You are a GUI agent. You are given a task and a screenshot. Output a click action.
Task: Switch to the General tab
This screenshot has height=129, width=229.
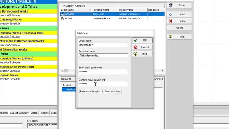click(66, 79)
